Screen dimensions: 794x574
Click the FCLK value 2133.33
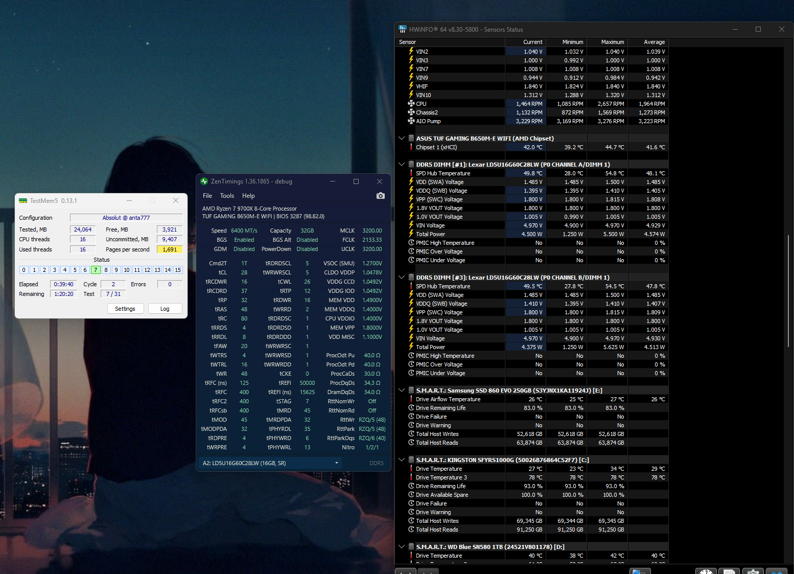pos(372,240)
